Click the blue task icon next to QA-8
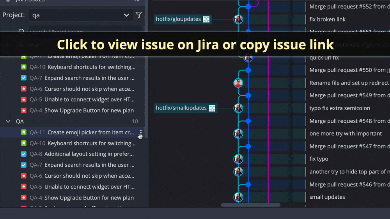The width and height of the screenshot is (390, 219). (x=24, y=154)
